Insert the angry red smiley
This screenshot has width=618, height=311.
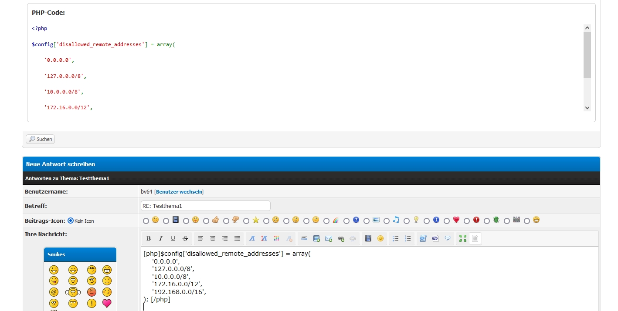point(92,292)
